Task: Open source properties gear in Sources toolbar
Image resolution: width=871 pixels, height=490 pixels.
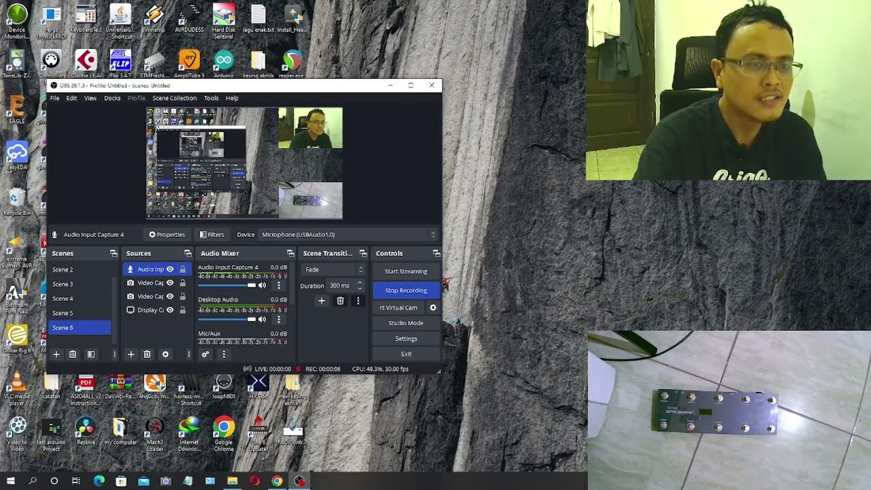Action: [x=165, y=354]
